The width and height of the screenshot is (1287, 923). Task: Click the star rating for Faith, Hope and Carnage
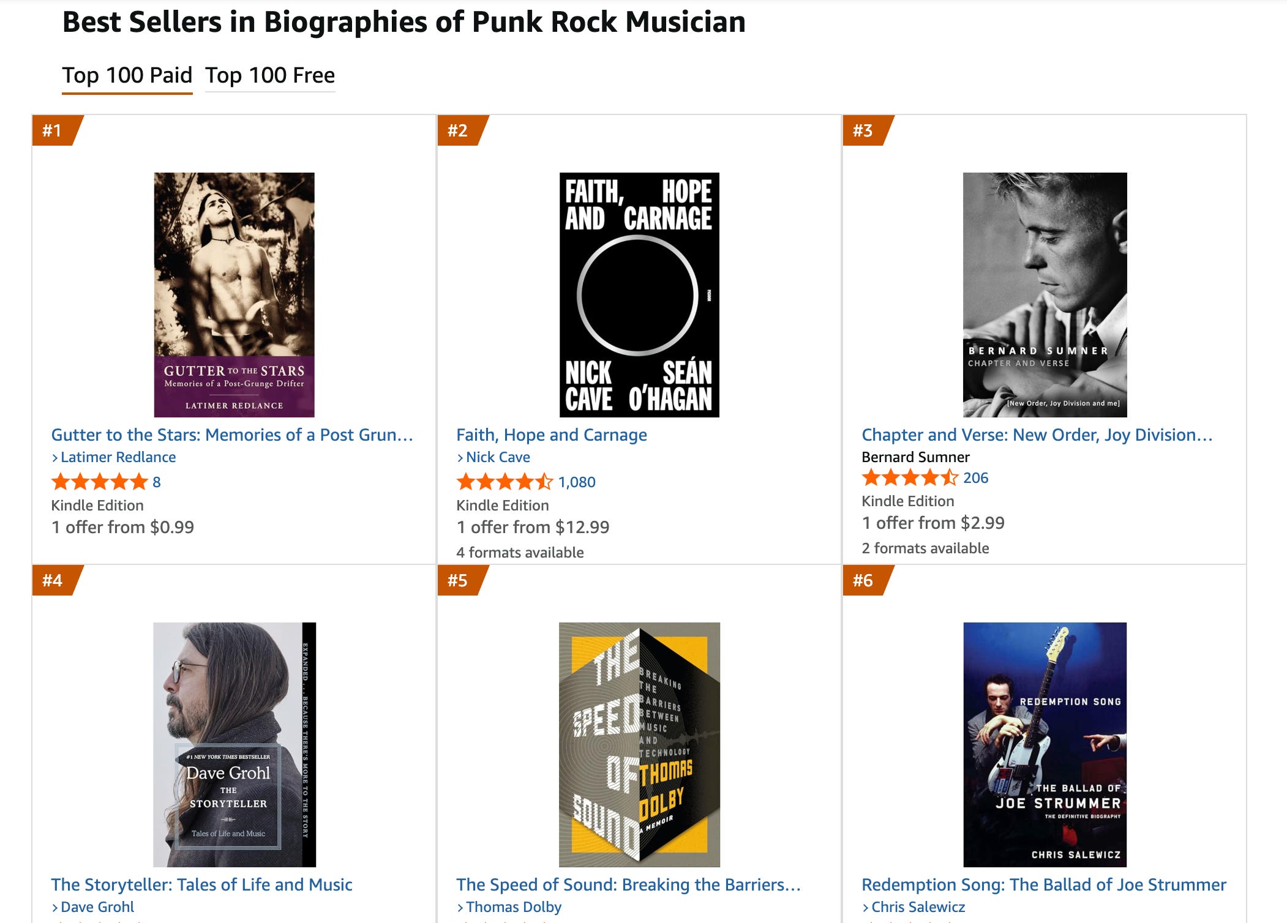505,482
